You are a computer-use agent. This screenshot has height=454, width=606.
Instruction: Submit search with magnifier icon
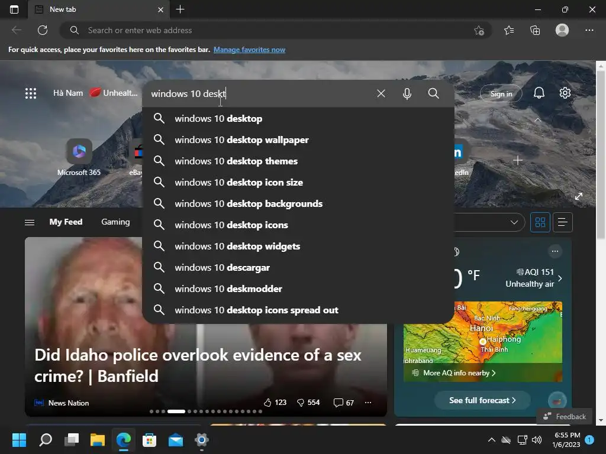(x=433, y=93)
